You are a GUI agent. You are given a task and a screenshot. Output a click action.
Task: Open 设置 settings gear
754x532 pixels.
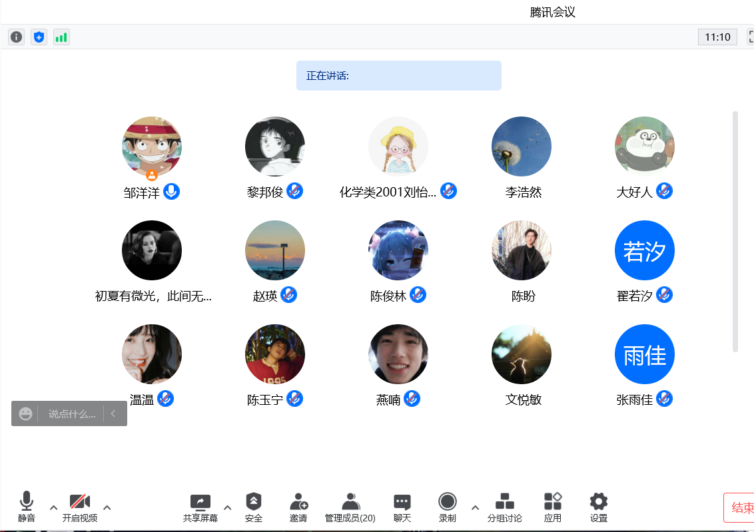(598, 507)
